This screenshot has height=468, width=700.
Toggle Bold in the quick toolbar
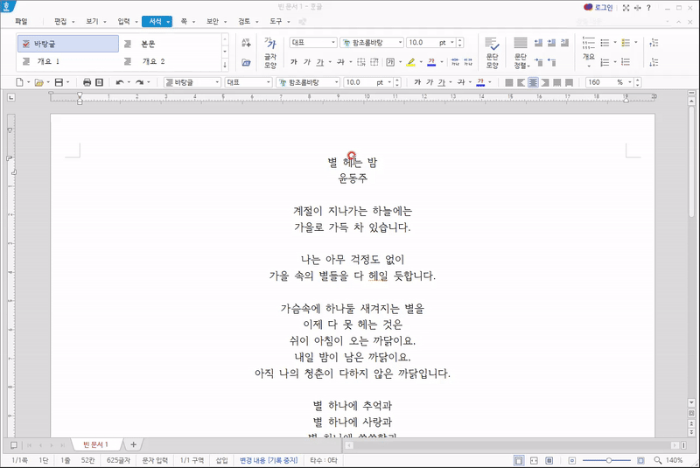(417, 82)
